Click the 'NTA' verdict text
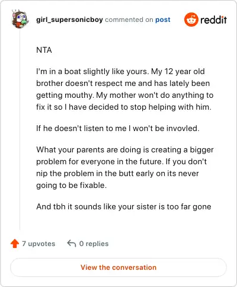This screenshot has width=237, height=287. (44, 50)
